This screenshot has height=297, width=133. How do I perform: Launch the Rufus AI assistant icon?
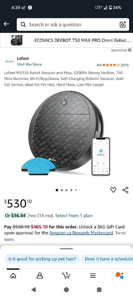[x=120, y=275]
